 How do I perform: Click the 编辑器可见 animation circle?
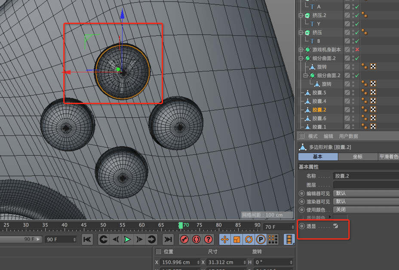[x=302, y=193]
